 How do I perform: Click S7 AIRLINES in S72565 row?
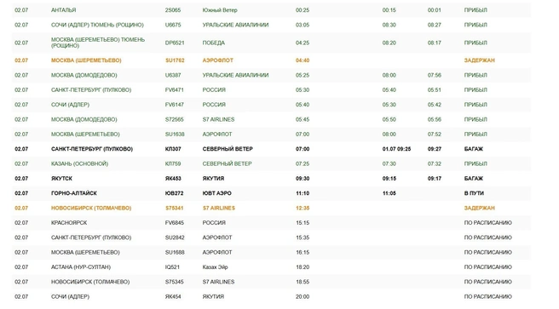click(218, 120)
